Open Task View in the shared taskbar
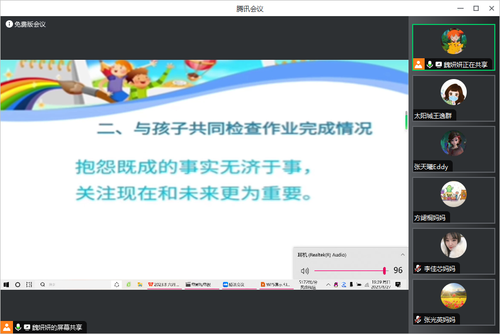 tap(29, 285)
